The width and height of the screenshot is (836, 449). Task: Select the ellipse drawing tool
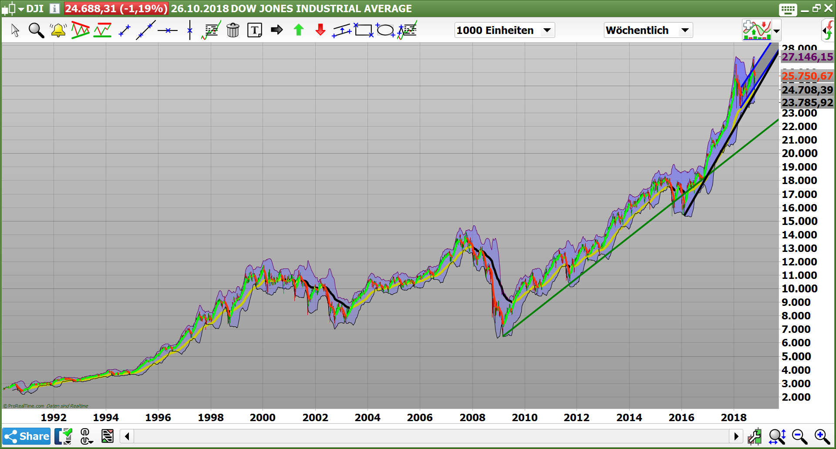[x=385, y=30]
